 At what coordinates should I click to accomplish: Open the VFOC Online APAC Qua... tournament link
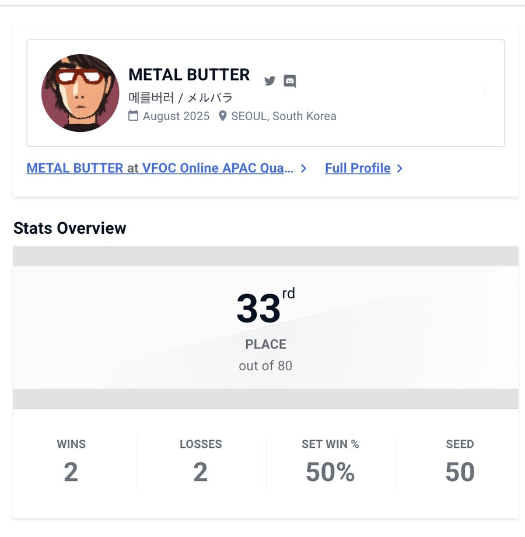click(x=218, y=168)
